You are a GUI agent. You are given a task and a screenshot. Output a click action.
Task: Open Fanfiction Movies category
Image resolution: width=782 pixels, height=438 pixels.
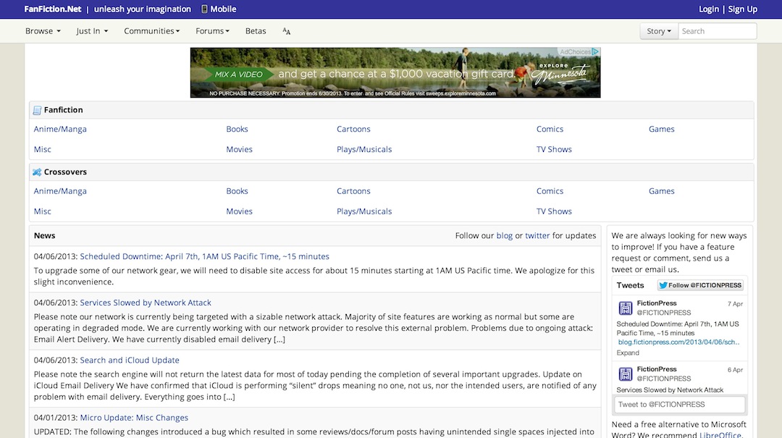point(239,150)
